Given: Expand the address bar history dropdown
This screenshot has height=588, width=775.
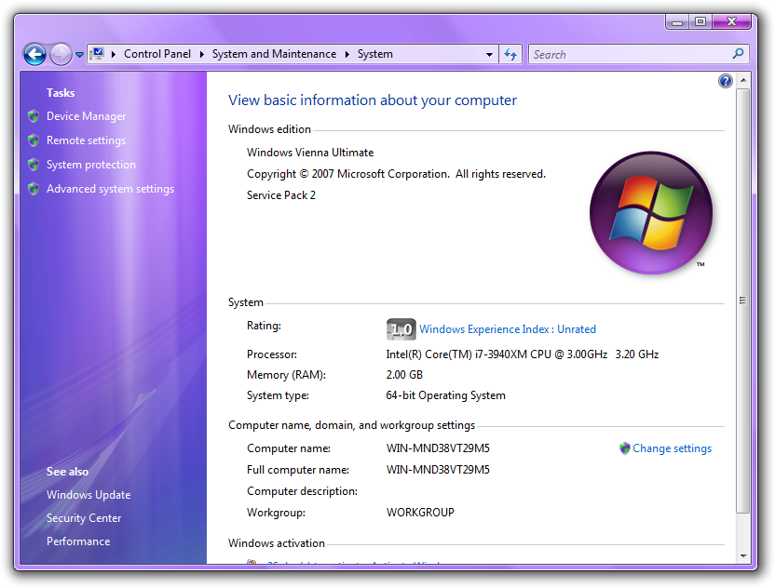Looking at the screenshot, I should (x=490, y=54).
